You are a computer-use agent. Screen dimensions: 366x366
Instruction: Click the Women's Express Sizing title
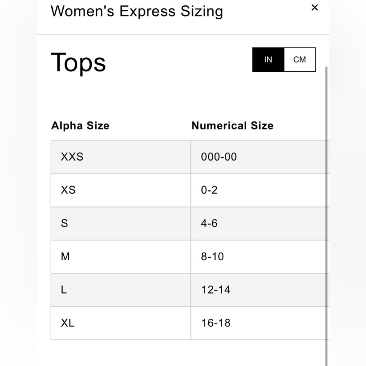pyautogui.click(x=137, y=11)
